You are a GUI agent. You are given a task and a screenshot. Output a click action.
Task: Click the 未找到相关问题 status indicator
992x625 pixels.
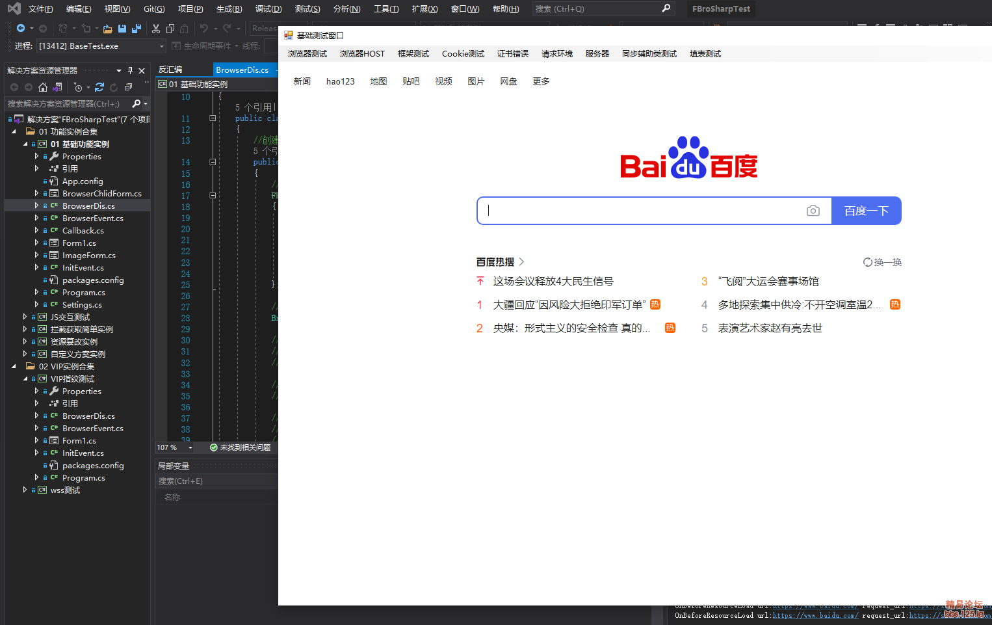click(240, 447)
